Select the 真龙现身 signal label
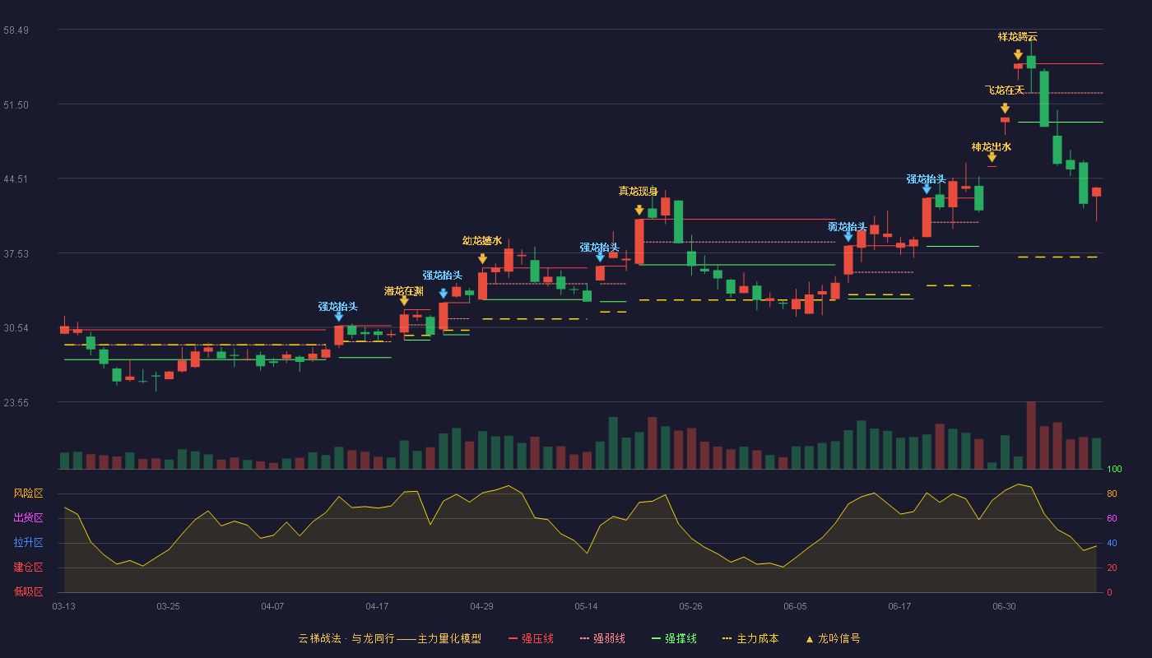 639,191
